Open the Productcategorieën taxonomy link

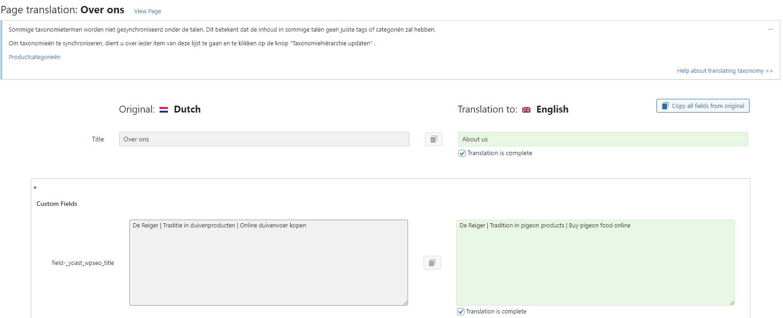[34, 57]
